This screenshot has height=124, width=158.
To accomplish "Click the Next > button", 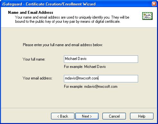I will pyautogui.click(x=87, y=116).
